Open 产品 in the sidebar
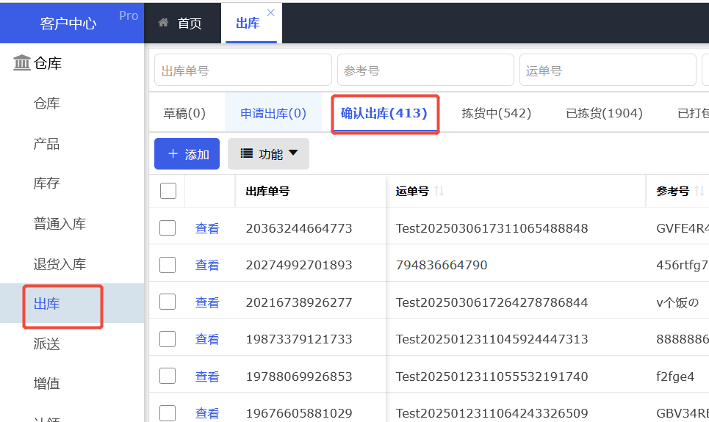Viewport: 709px width, 422px height. pyautogui.click(x=46, y=144)
